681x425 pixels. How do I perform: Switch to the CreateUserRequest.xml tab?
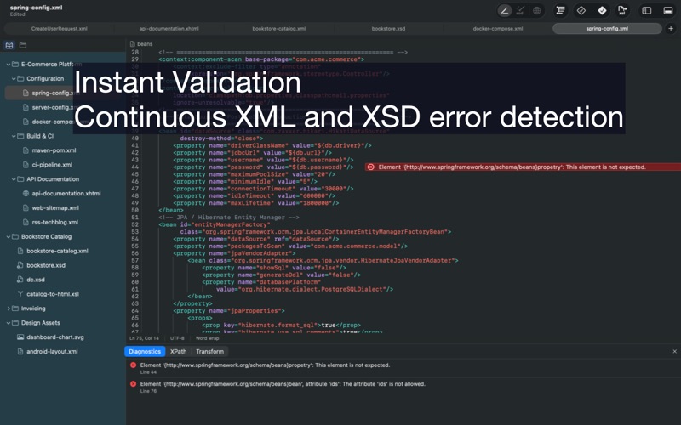(59, 29)
